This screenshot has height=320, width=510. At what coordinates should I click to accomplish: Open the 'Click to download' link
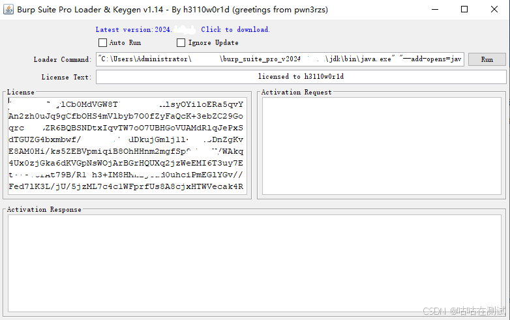[235, 29]
